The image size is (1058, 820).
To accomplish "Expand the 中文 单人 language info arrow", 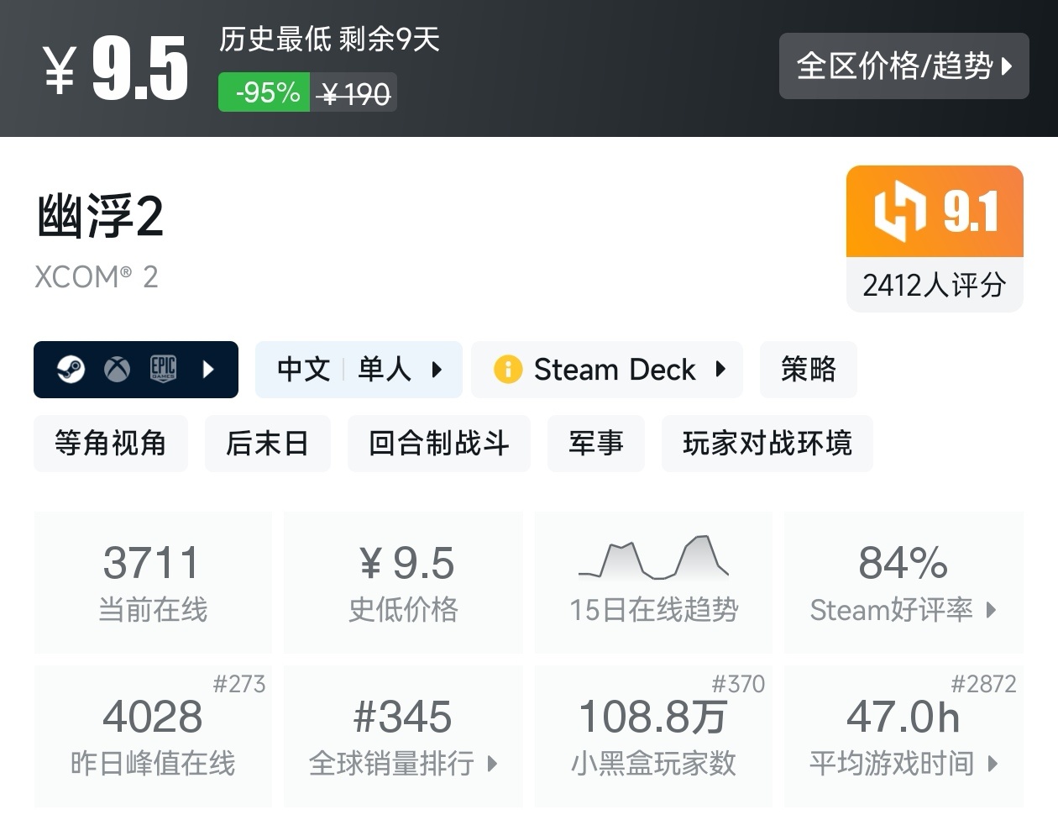I will (x=437, y=369).
